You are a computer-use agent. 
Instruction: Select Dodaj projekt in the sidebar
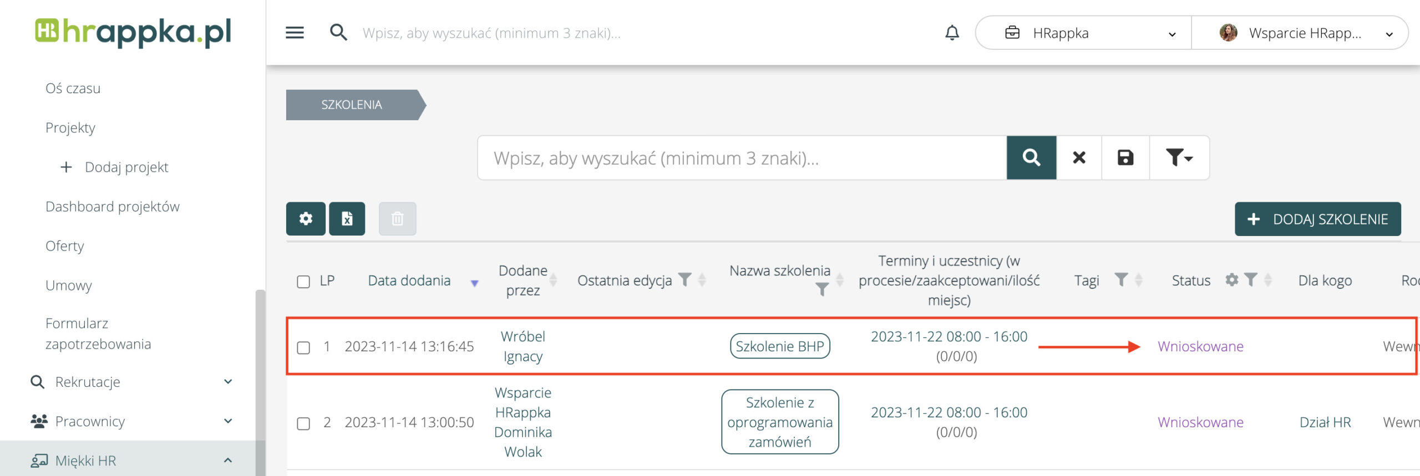point(126,167)
